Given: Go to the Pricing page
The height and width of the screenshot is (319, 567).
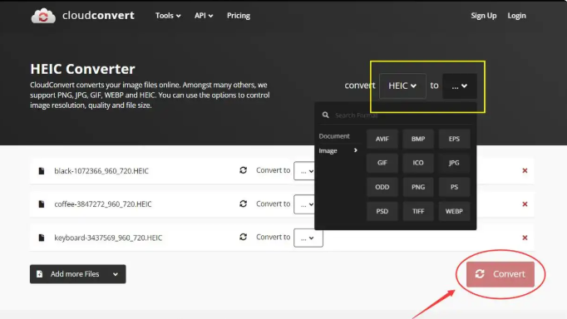Looking at the screenshot, I should pyautogui.click(x=239, y=16).
